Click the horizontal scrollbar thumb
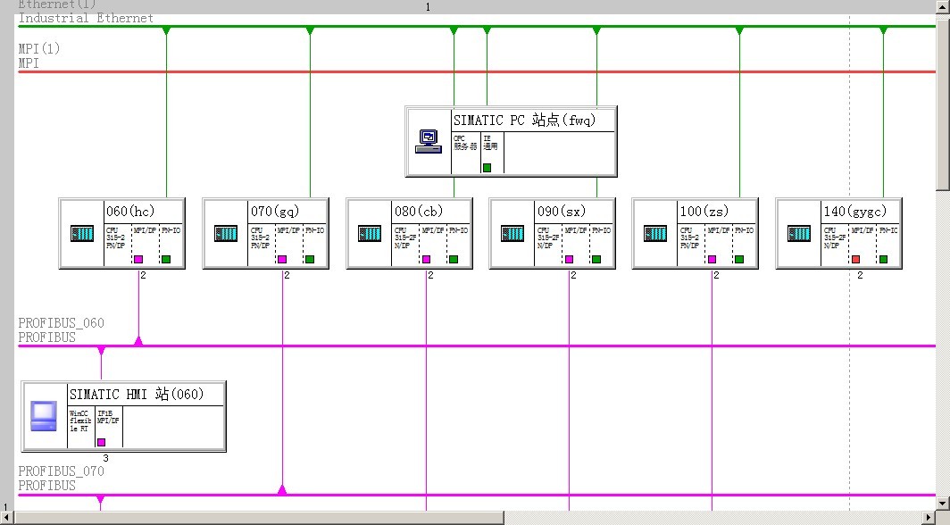This screenshot has width=950, height=525. (259, 518)
